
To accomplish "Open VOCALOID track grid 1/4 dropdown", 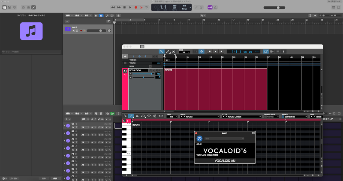I will (x=184, y=52).
